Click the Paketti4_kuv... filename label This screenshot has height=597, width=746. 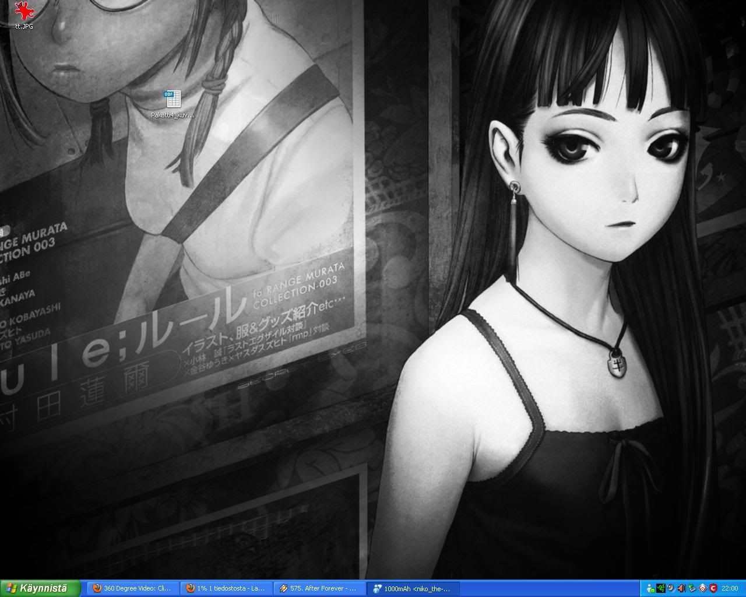coord(172,115)
